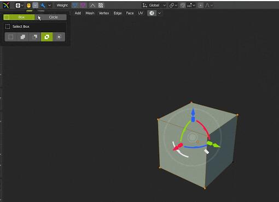
Task: Select the cube's topmost vertex
Action: pyautogui.click(x=191, y=103)
